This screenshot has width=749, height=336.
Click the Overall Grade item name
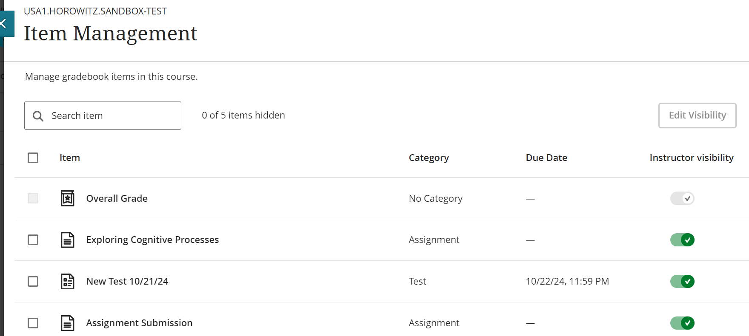pyautogui.click(x=117, y=198)
